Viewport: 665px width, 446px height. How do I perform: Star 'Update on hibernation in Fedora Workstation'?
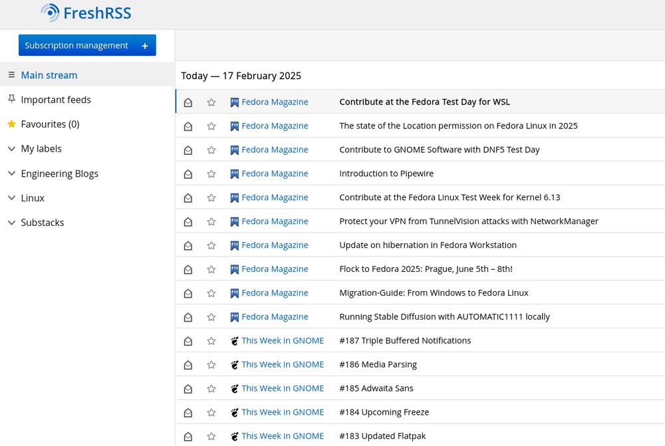tap(211, 245)
